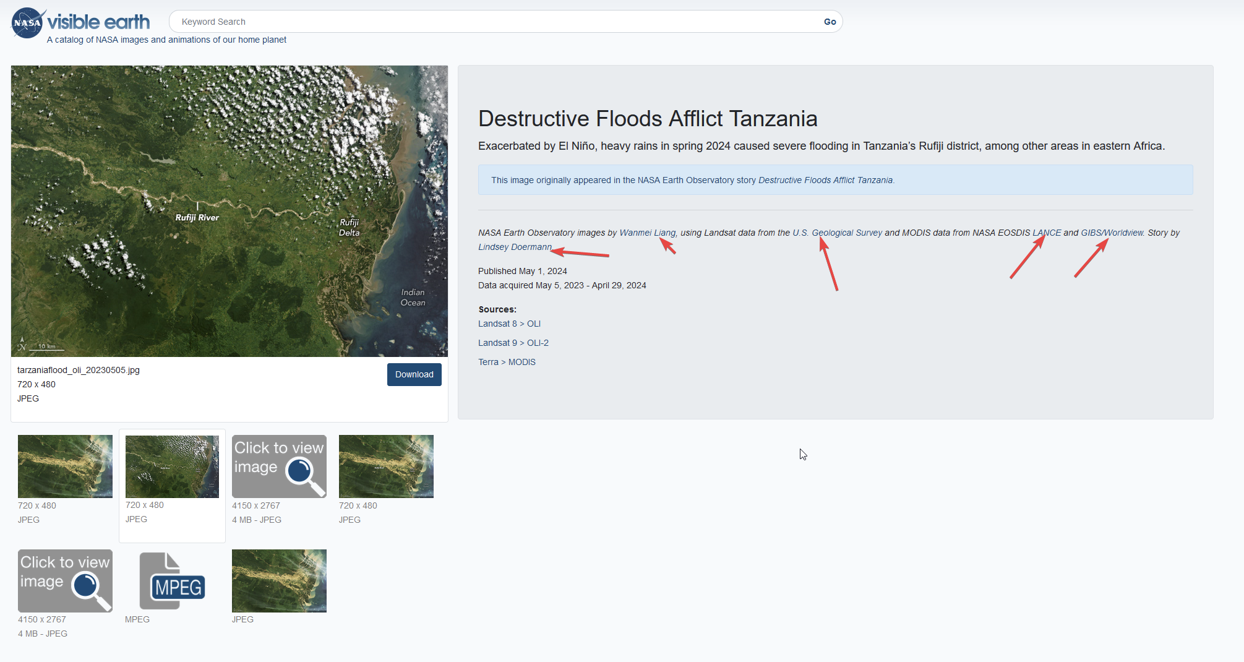
Task: Click the tarzaniaflood_oli_20230505.jpg filename
Action: pyautogui.click(x=79, y=370)
